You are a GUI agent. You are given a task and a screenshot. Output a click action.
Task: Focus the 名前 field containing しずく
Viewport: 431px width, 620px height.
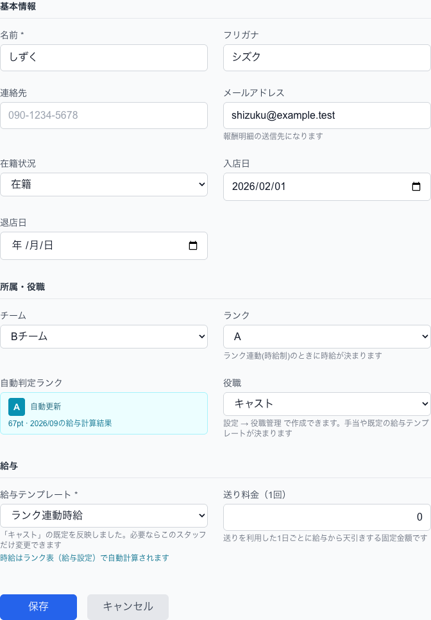point(104,58)
